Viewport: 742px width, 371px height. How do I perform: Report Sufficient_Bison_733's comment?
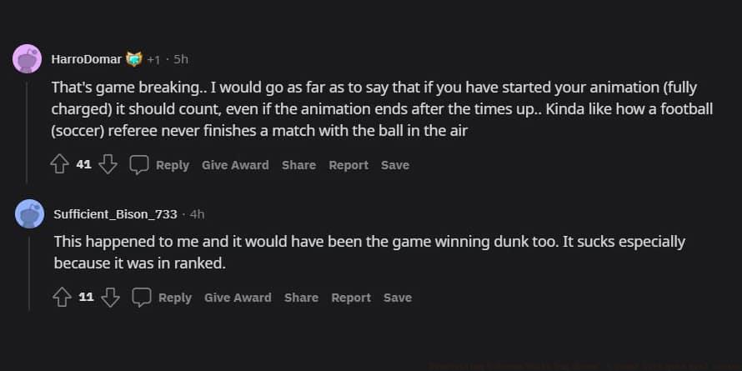[351, 298]
